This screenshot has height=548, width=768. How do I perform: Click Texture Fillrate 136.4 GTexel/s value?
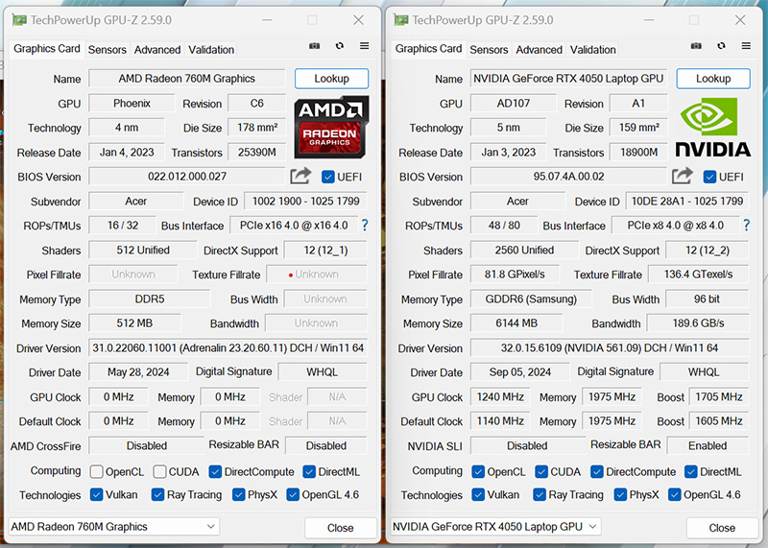tap(699, 274)
